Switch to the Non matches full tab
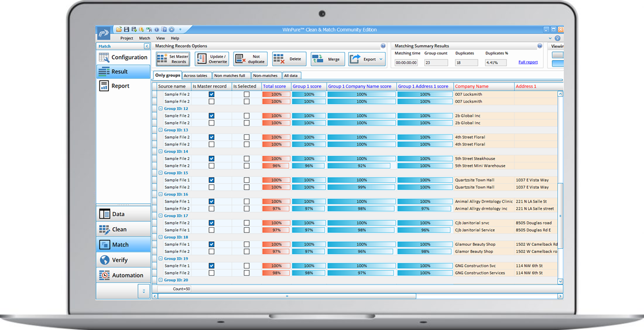Screen dimensions: 644x330 coord(229,75)
